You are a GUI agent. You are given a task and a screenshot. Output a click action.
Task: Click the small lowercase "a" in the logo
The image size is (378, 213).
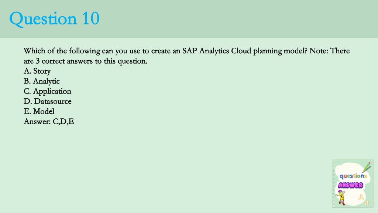367,203
